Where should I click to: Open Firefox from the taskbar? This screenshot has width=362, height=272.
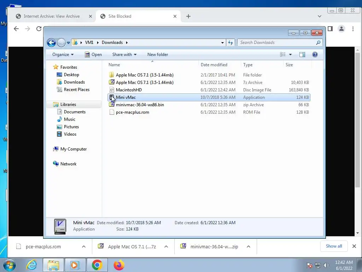pyautogui.click(x=119, y=265)
